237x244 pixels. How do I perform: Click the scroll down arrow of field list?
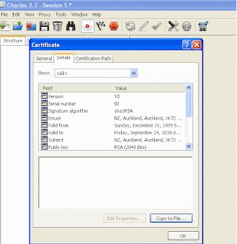pyautogui.click(x=189, y=146)
